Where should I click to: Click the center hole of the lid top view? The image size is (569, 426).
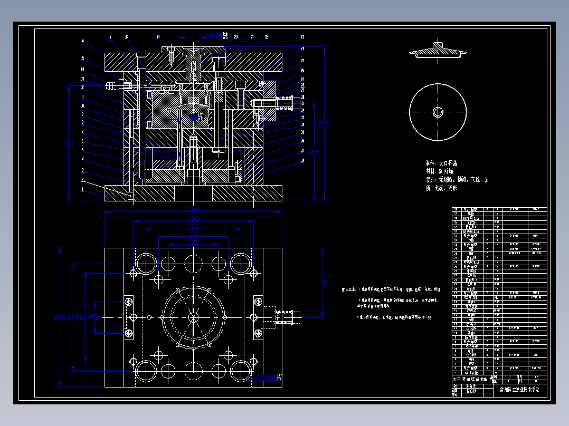tap(438, 112)
